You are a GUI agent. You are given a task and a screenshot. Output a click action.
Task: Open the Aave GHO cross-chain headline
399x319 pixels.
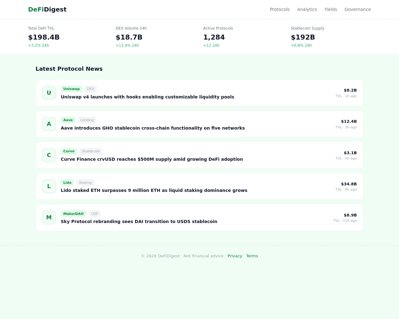tap(153, 128)
